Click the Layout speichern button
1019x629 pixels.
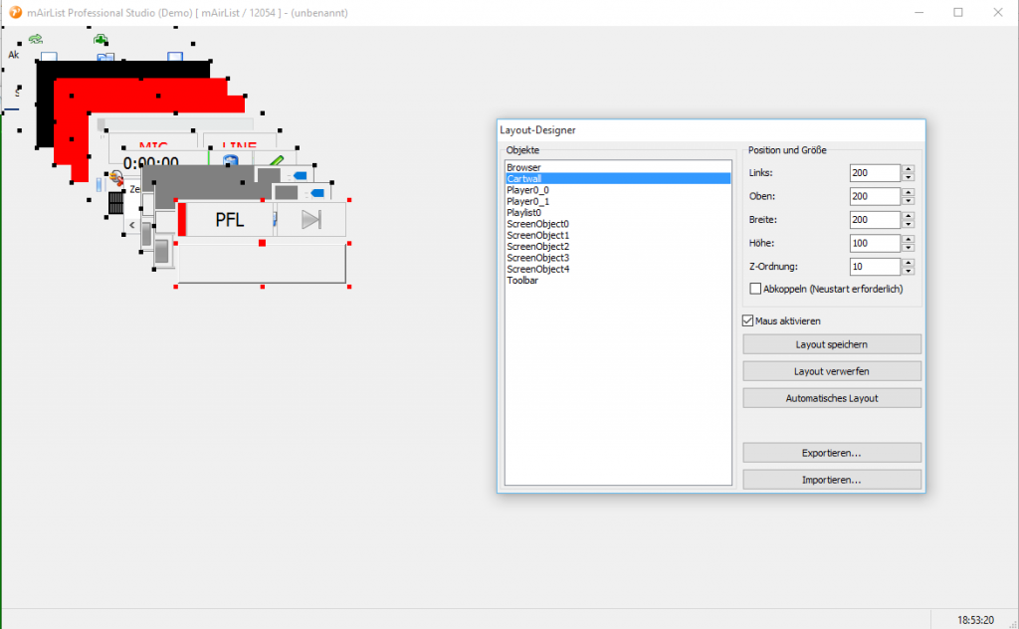(832, 343)
